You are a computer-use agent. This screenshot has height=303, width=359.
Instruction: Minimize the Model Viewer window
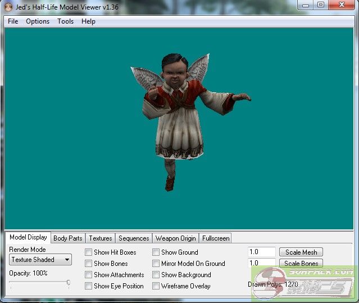306,5
